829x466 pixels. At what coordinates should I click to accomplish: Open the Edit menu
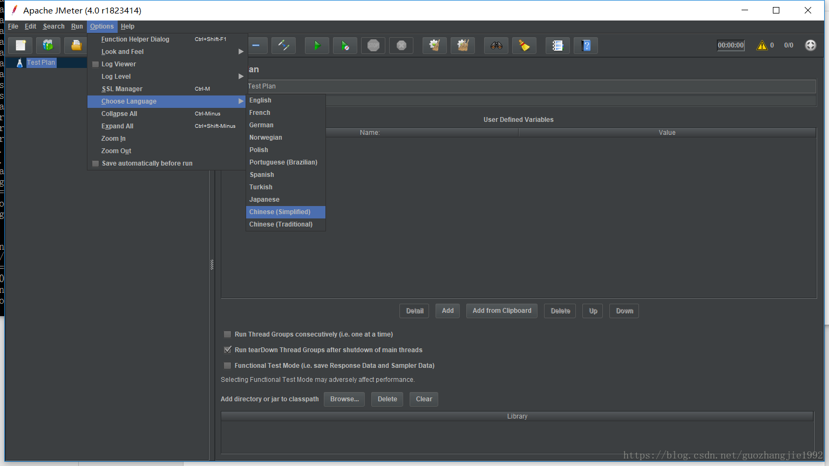(30, 26)
